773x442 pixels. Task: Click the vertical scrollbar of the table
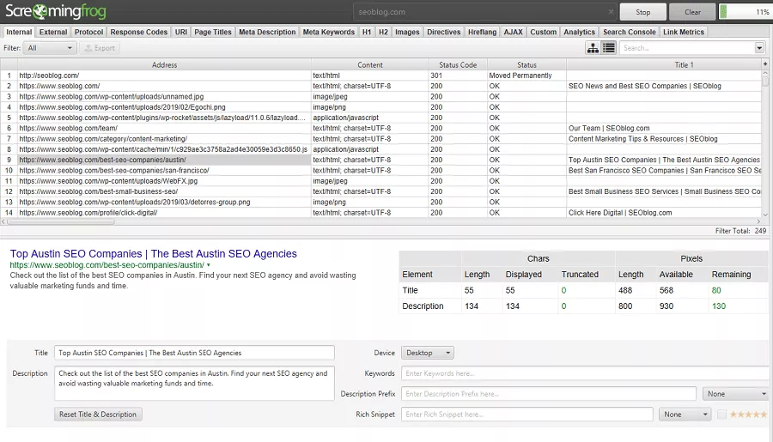(x=765, y=82)
